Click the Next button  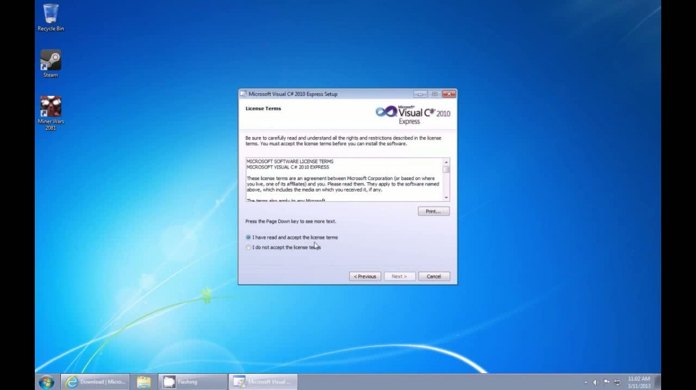399,277
